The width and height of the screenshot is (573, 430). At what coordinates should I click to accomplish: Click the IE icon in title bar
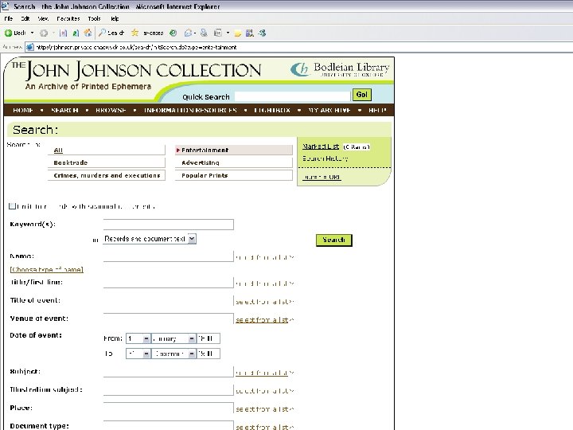click(x=5, y=6)
